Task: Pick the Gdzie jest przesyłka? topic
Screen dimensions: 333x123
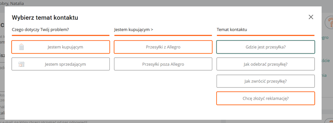Action: coord(266,47)
